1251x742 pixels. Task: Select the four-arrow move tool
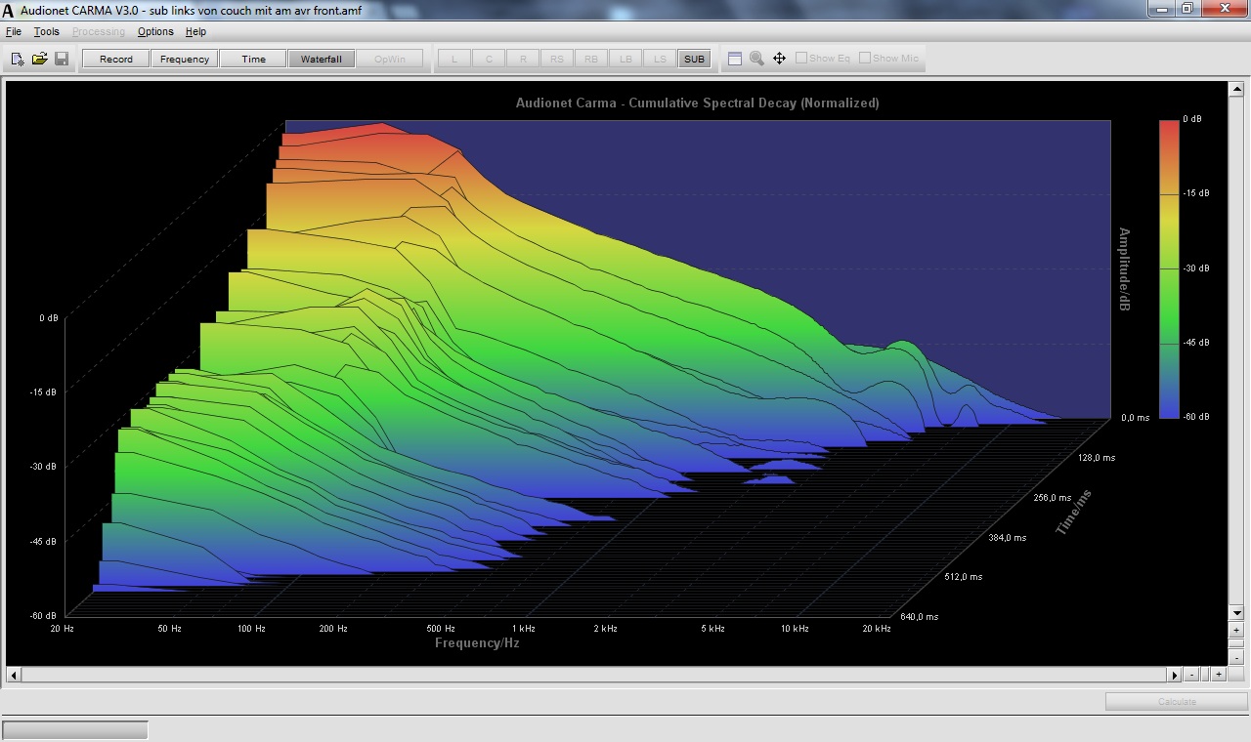coord(779,59)
